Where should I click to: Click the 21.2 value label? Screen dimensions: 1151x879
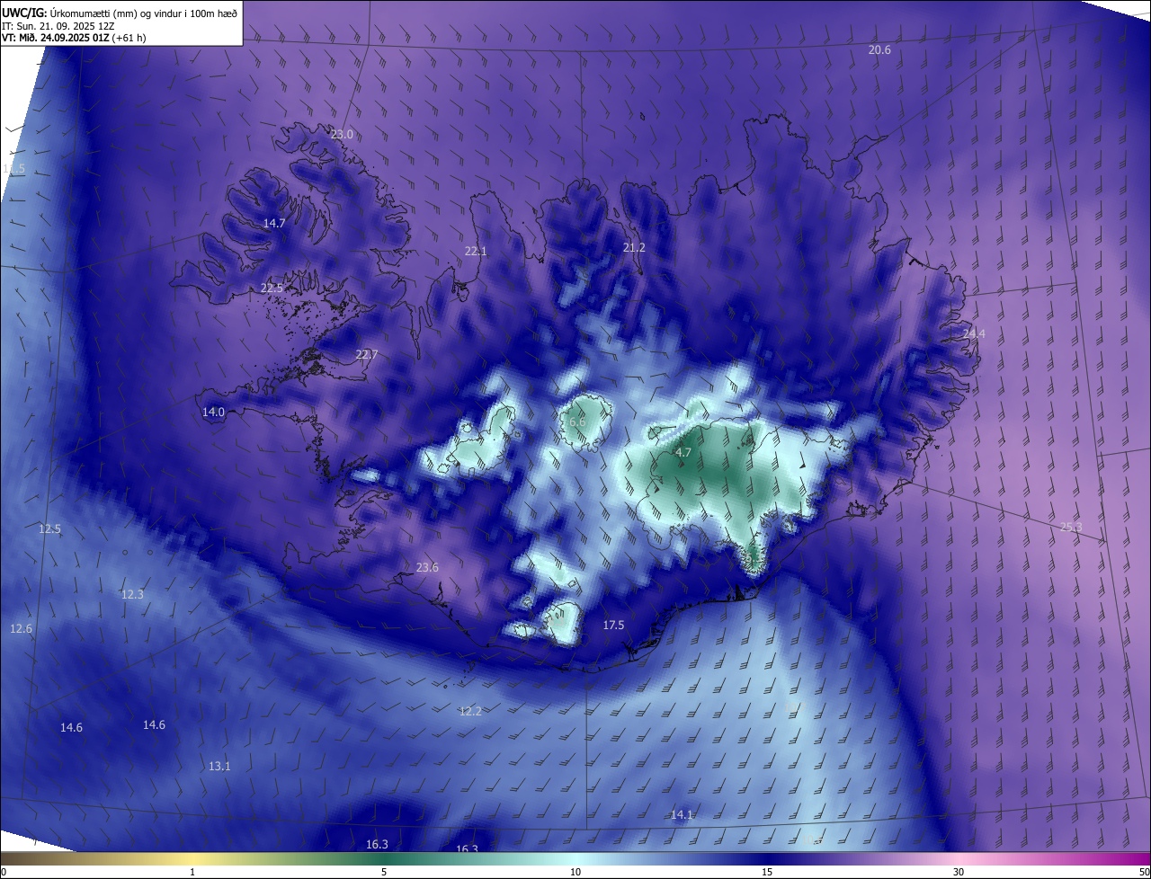[634, 247]
